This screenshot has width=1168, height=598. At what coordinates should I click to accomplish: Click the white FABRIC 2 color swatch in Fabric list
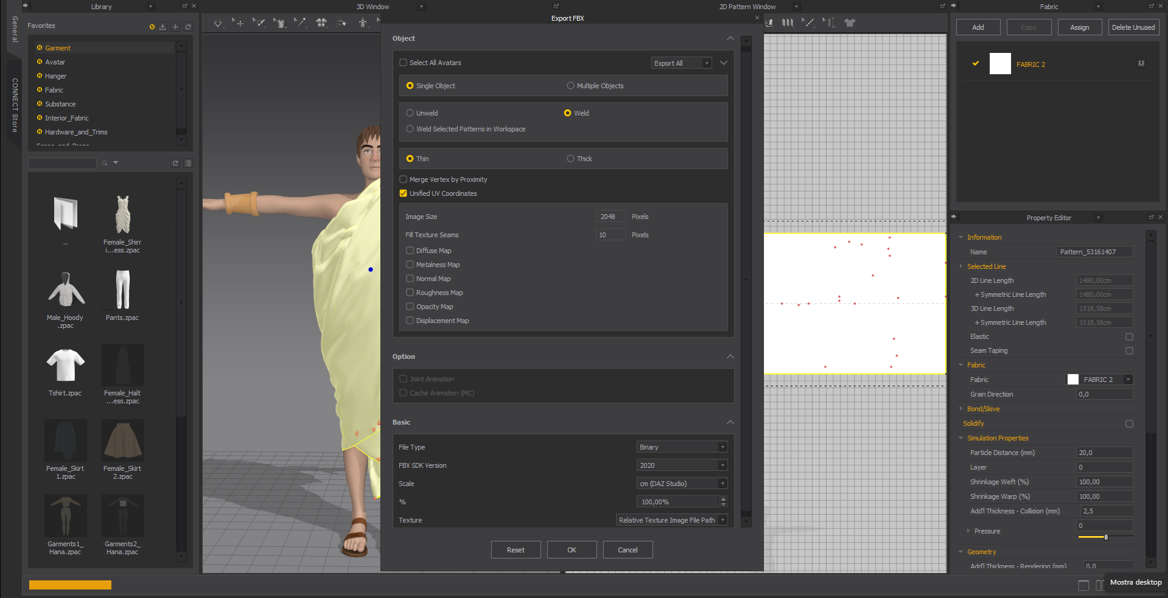pos(1000,64)
